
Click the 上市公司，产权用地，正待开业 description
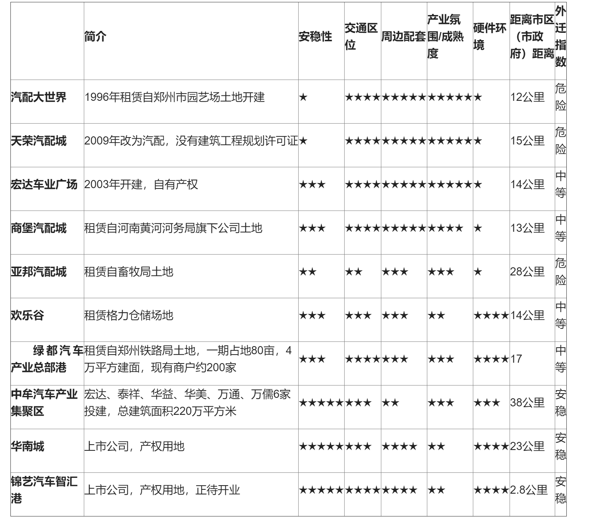pos(162,490)
